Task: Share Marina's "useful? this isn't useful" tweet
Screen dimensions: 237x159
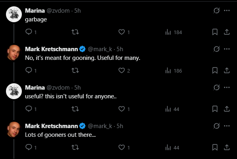Action: click(227, 109)
